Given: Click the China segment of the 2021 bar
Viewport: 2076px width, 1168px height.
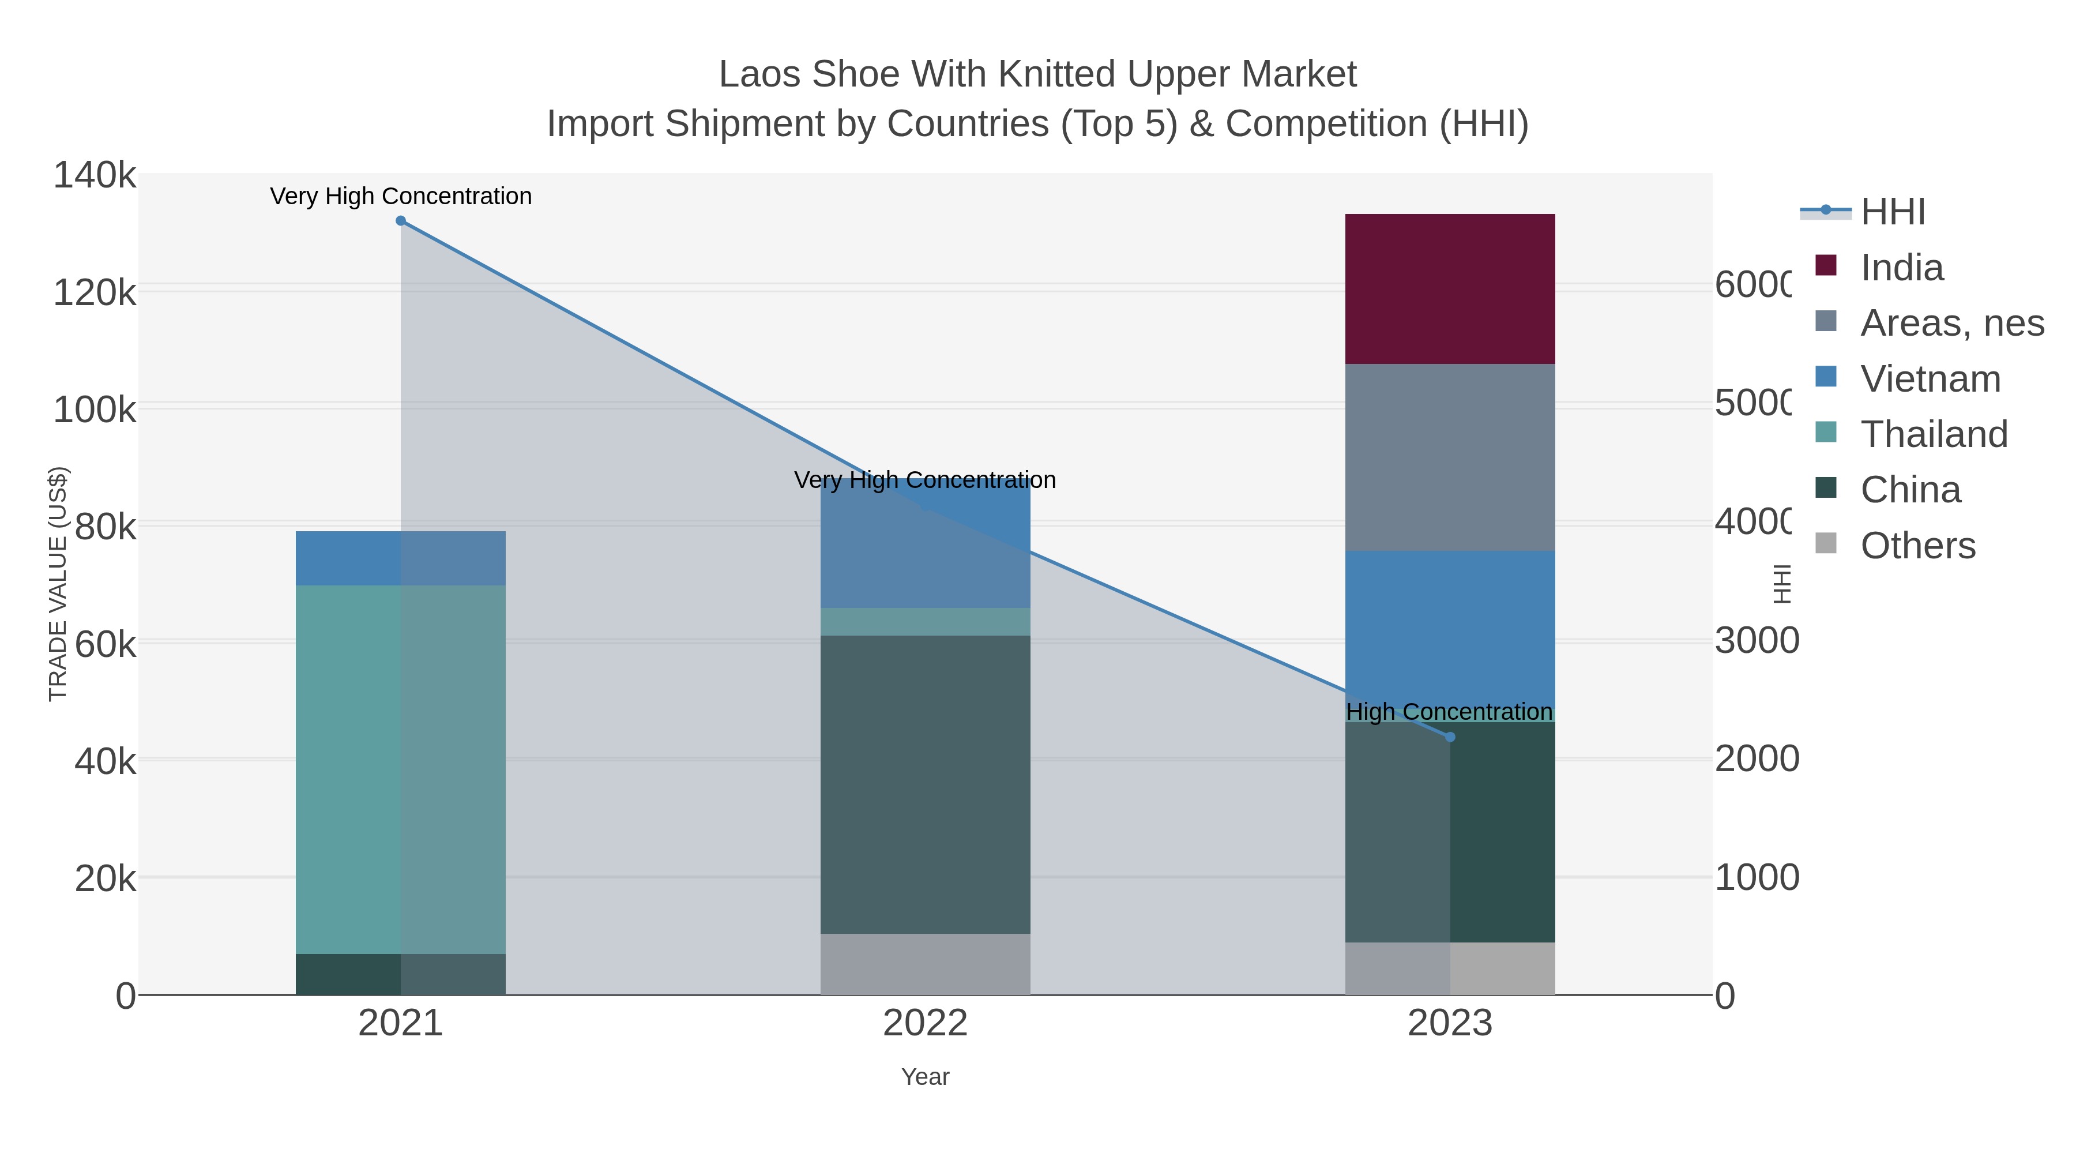Looking at the screenshot, I should click(x=401, y=975).
